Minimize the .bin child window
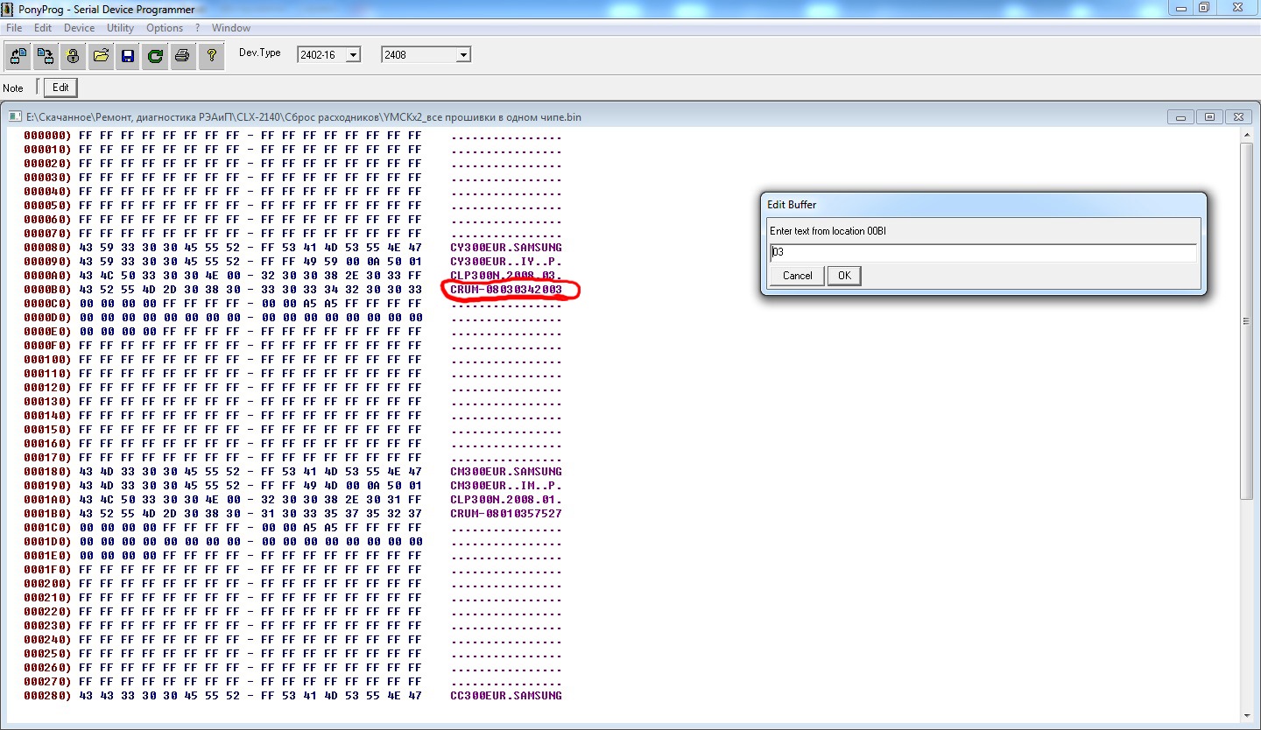 tap(1181, 116)
